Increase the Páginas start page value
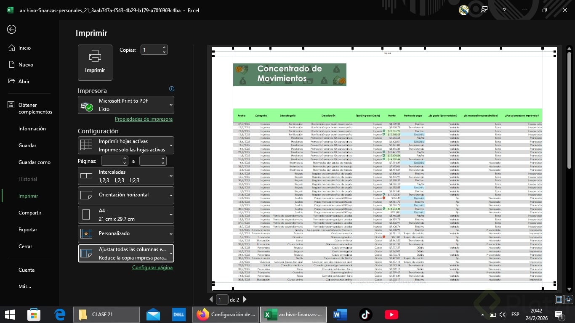 point(125,159)
